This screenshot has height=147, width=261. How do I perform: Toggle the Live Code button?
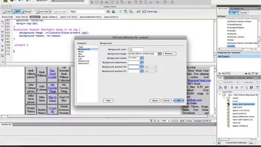60,12
